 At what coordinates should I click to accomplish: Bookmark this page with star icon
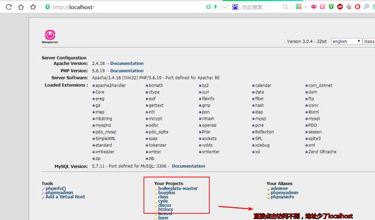33,7
